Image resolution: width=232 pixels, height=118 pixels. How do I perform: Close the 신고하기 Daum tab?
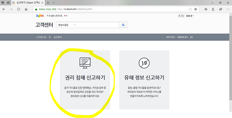coord(42,3)
